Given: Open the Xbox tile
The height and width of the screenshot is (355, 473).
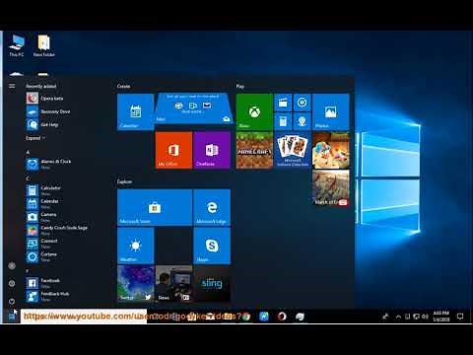Looking at the screenshot, I should 254,112.
